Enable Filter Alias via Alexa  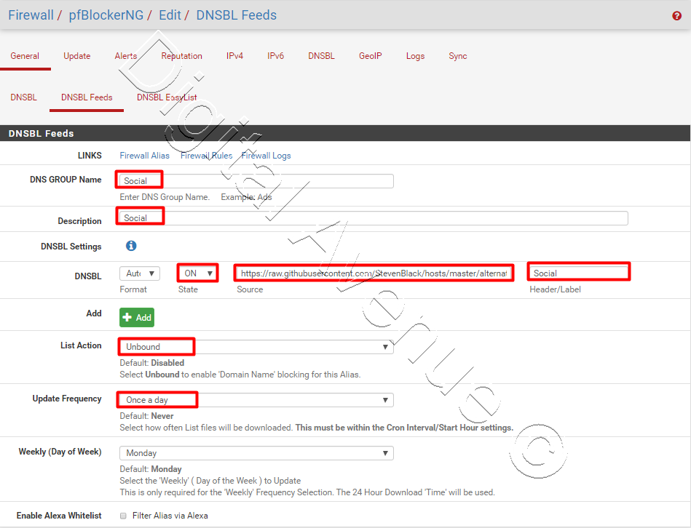[x=124, y=516]
